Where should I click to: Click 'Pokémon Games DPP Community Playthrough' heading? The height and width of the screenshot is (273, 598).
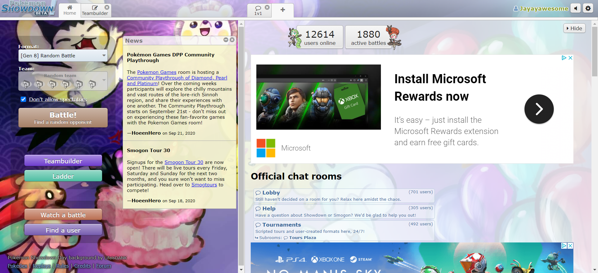(171, 57)
